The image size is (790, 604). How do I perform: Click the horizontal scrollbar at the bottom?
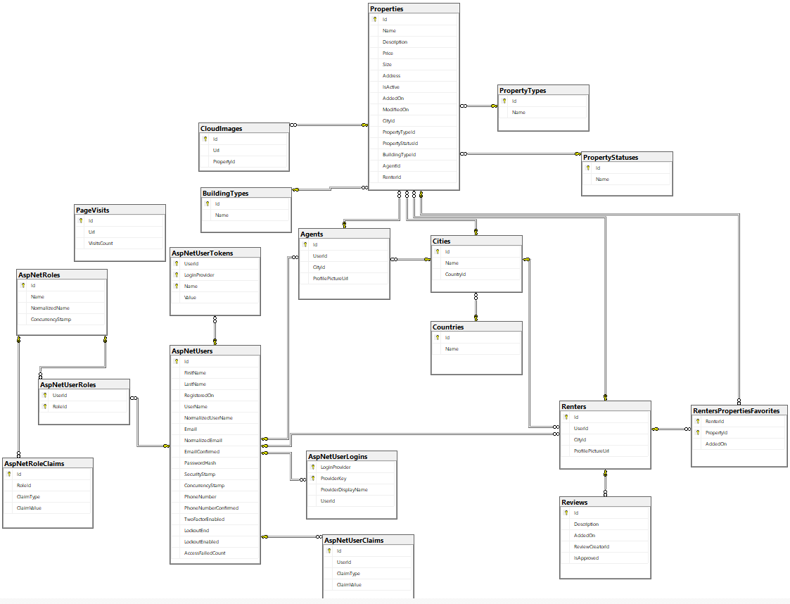pos(394,600)
